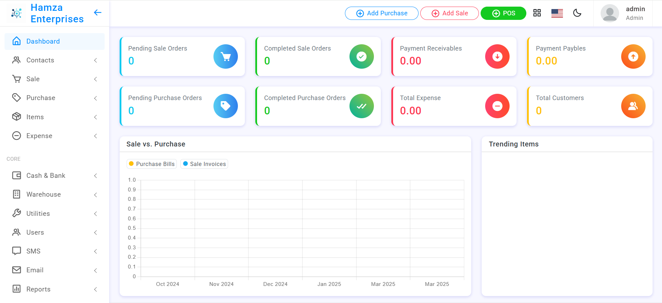The height and width of the screenshot is (303, 662).
Task: Open the Utilities menu label
Action: tap(38, 213)
